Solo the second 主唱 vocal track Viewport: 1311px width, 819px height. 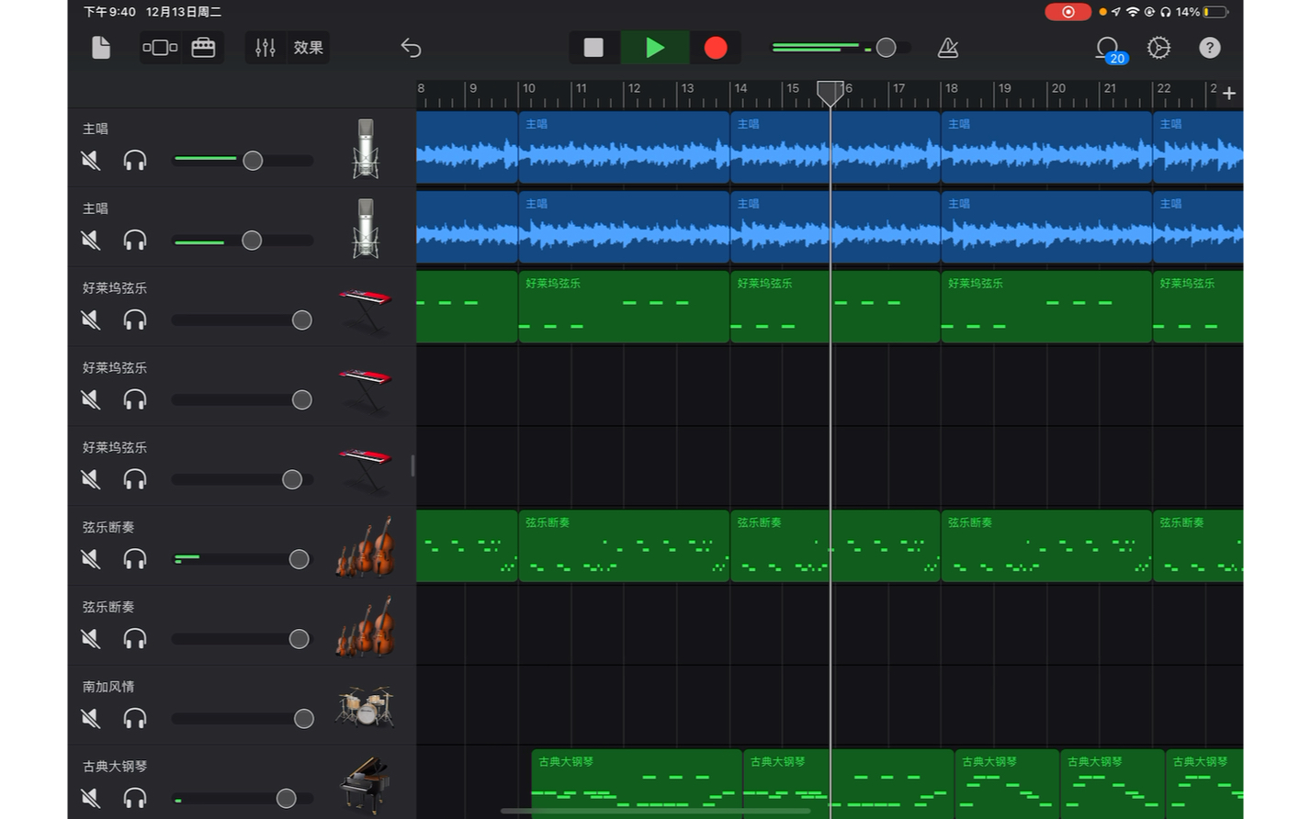(x=135, y=241)
